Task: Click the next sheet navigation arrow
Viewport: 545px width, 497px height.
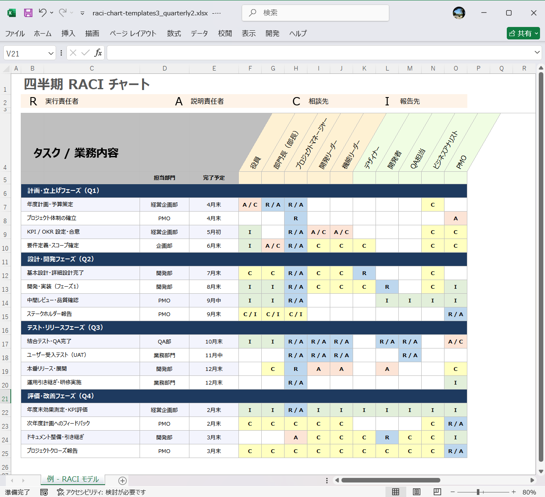Action: (23, 480)
